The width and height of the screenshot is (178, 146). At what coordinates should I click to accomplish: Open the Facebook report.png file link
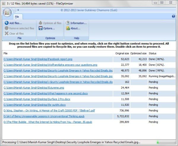pyautogui.click(x=38, y=59)
